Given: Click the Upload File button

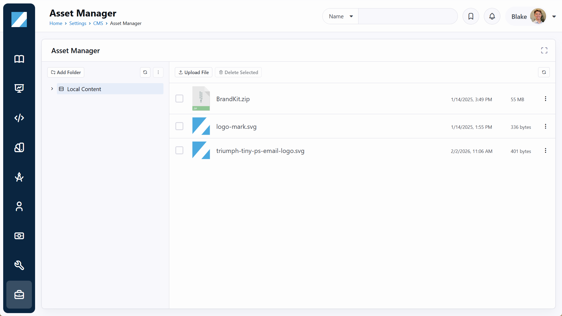Looking at the screenshot, I should 193,72.
